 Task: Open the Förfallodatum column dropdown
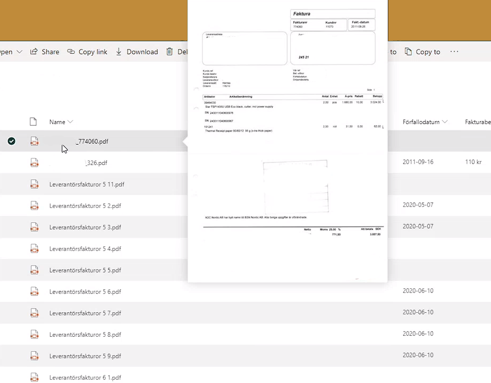coord(445,122)
